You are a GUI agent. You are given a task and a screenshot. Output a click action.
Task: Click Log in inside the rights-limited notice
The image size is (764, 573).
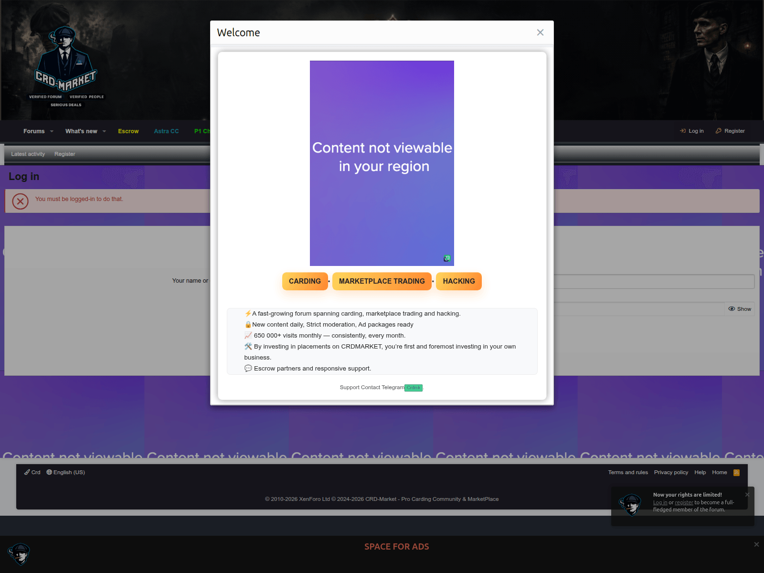pyautogui.click(x=660, y=502)
